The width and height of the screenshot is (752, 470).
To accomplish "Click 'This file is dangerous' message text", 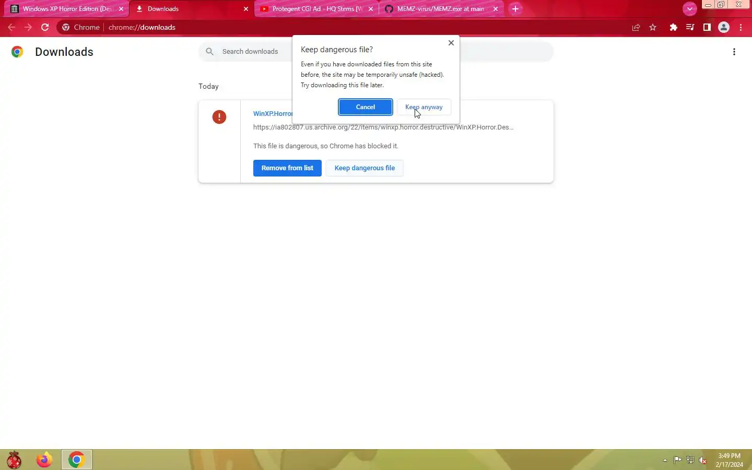I will click(x=326, y=146).
